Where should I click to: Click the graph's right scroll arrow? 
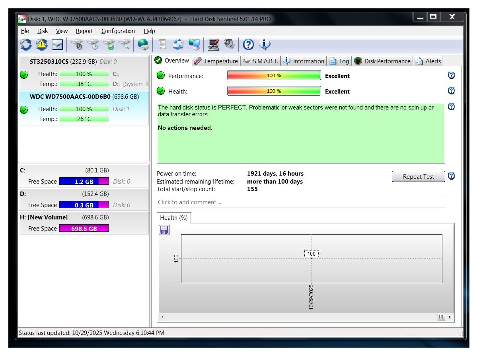point(450,317)
